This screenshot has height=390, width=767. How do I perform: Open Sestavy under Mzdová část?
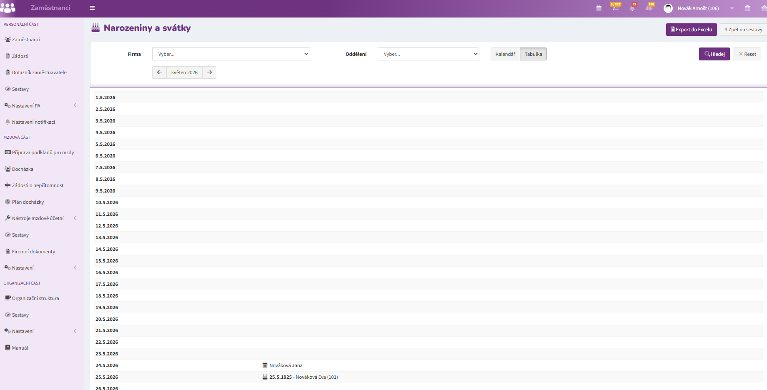coord(20,235)
